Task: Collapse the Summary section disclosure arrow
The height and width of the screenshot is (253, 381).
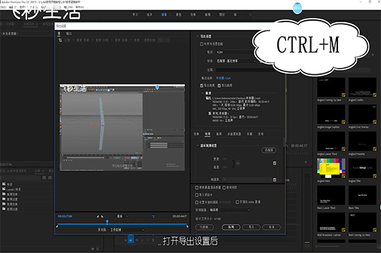Action: pos(202,93)
